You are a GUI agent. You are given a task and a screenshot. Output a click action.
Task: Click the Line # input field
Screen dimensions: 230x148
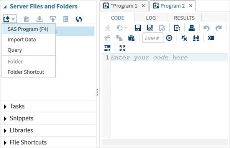point(153,38)
